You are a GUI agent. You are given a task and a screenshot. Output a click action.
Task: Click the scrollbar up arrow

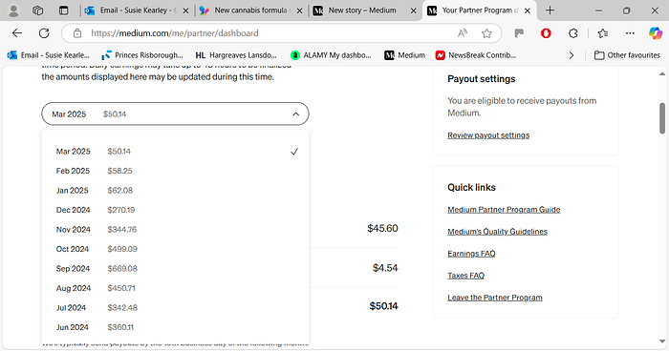pos(662,73)
